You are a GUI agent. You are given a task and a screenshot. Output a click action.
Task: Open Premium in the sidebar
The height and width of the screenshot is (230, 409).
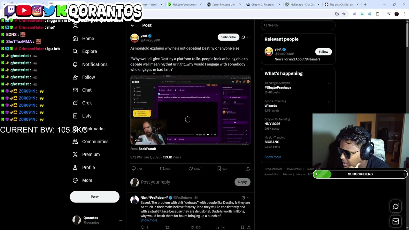click(86, 154)
